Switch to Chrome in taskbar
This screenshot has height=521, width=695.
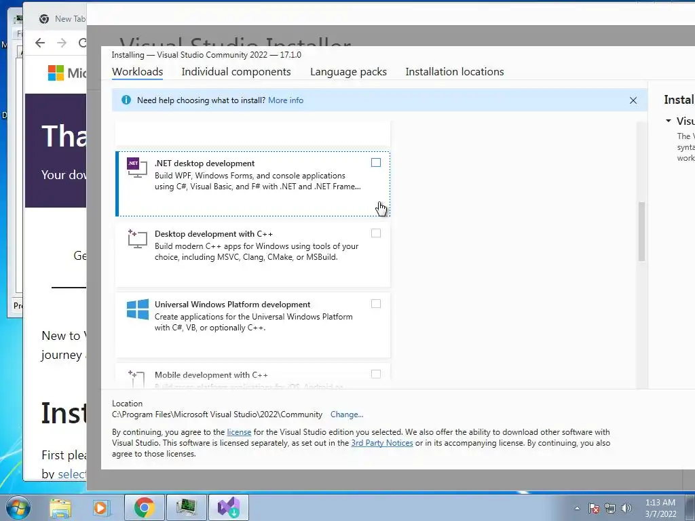145,507
